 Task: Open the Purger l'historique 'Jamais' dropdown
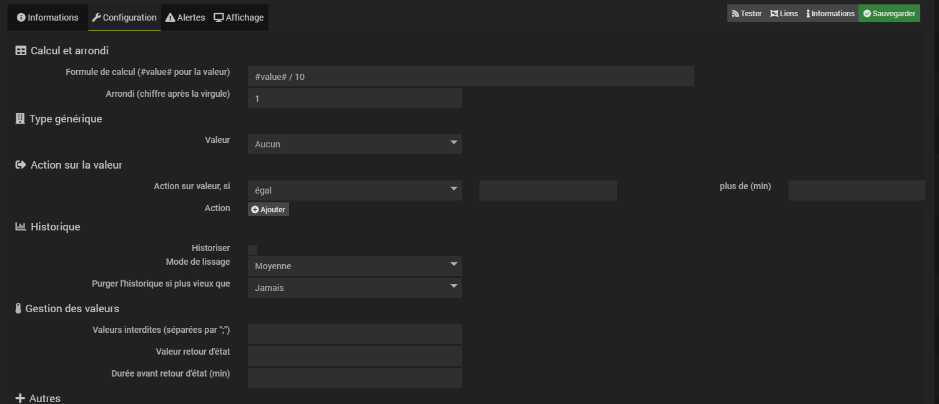click(x=355, y=288)
